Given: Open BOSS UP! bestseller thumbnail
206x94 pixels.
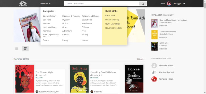Looking at the screenshot, I should pyautogui.click(x=154, y=46).
